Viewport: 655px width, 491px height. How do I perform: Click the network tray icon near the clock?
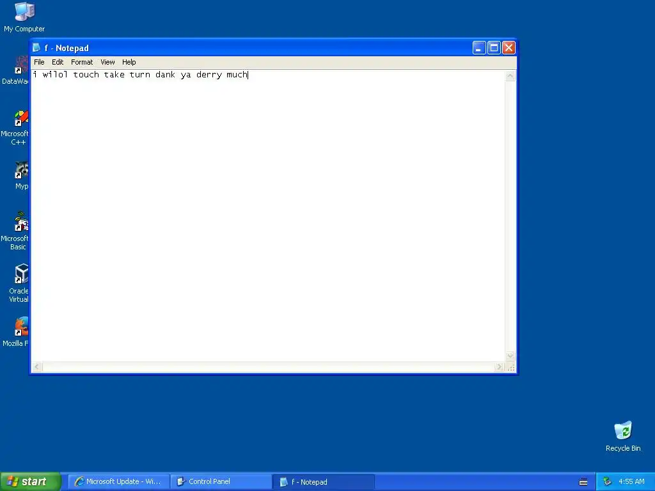tap(607, 482)
